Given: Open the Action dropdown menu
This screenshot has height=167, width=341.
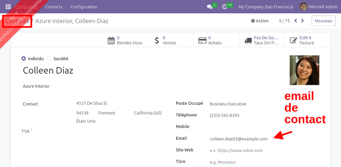Looking at the screenshot, I should (260, 21).
